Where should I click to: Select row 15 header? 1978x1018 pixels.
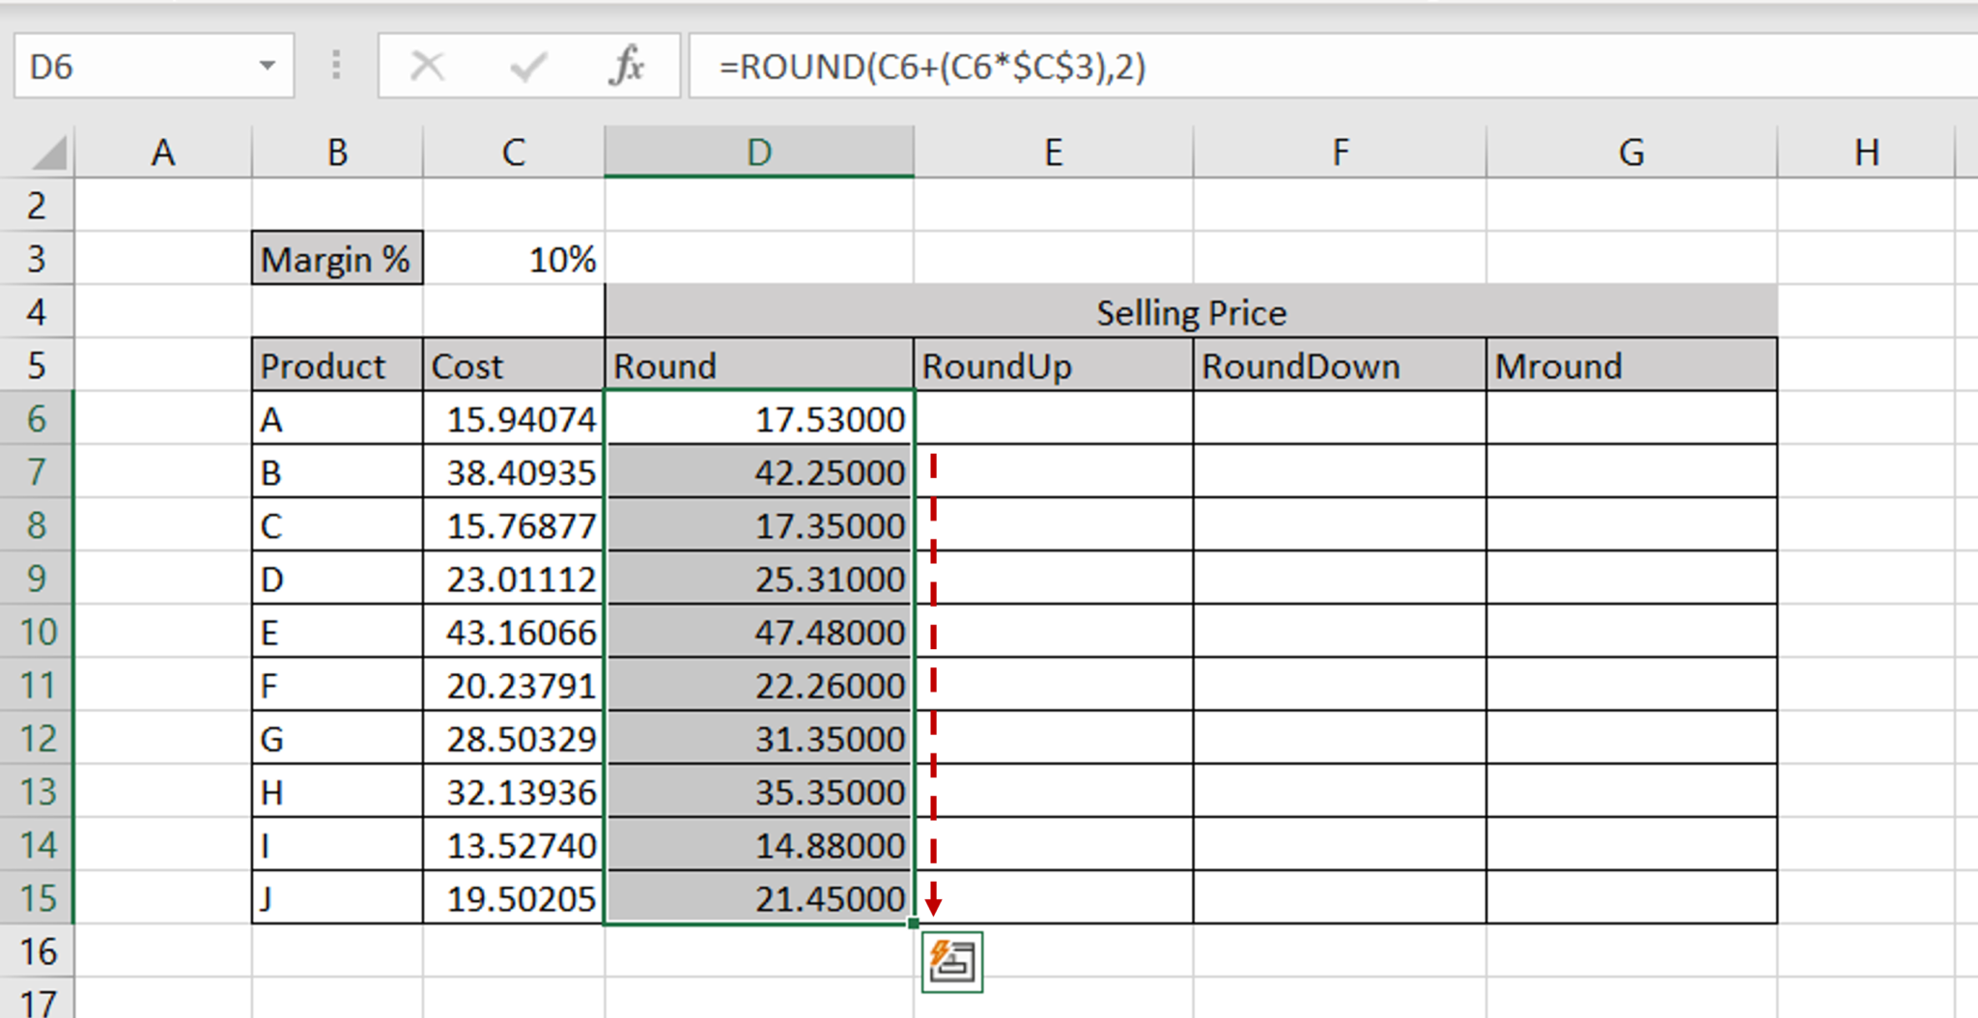coord(37,898)
